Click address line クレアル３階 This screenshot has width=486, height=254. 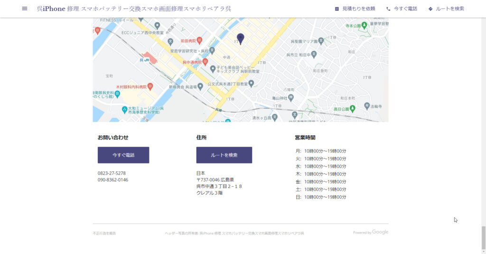point(209,193)
